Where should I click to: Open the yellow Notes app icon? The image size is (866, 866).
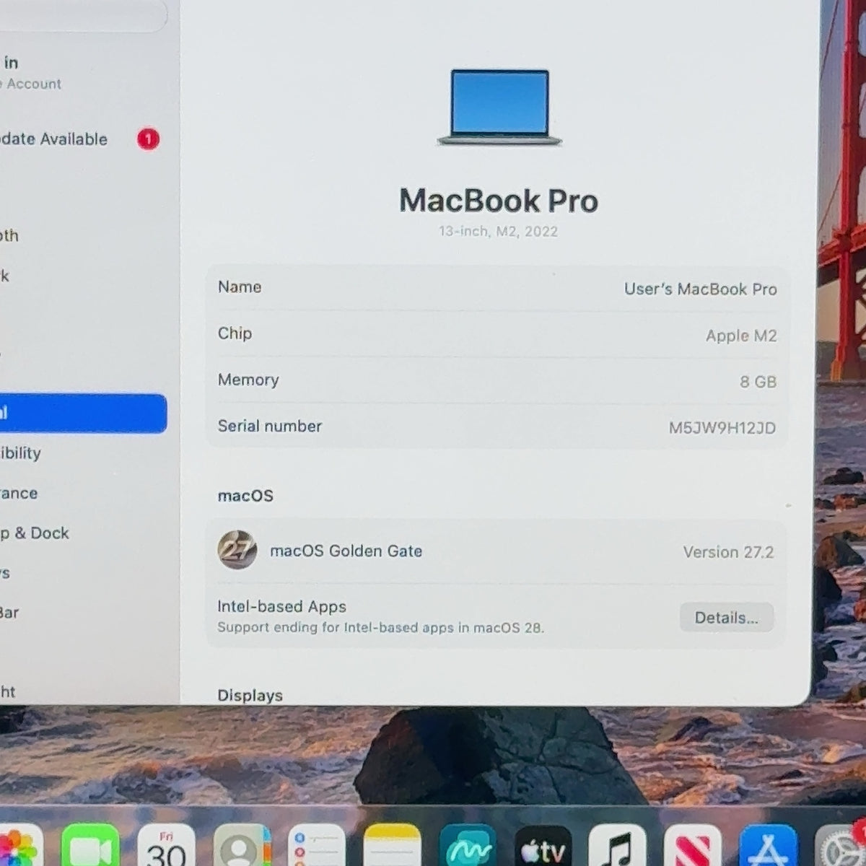click(392, 846)
